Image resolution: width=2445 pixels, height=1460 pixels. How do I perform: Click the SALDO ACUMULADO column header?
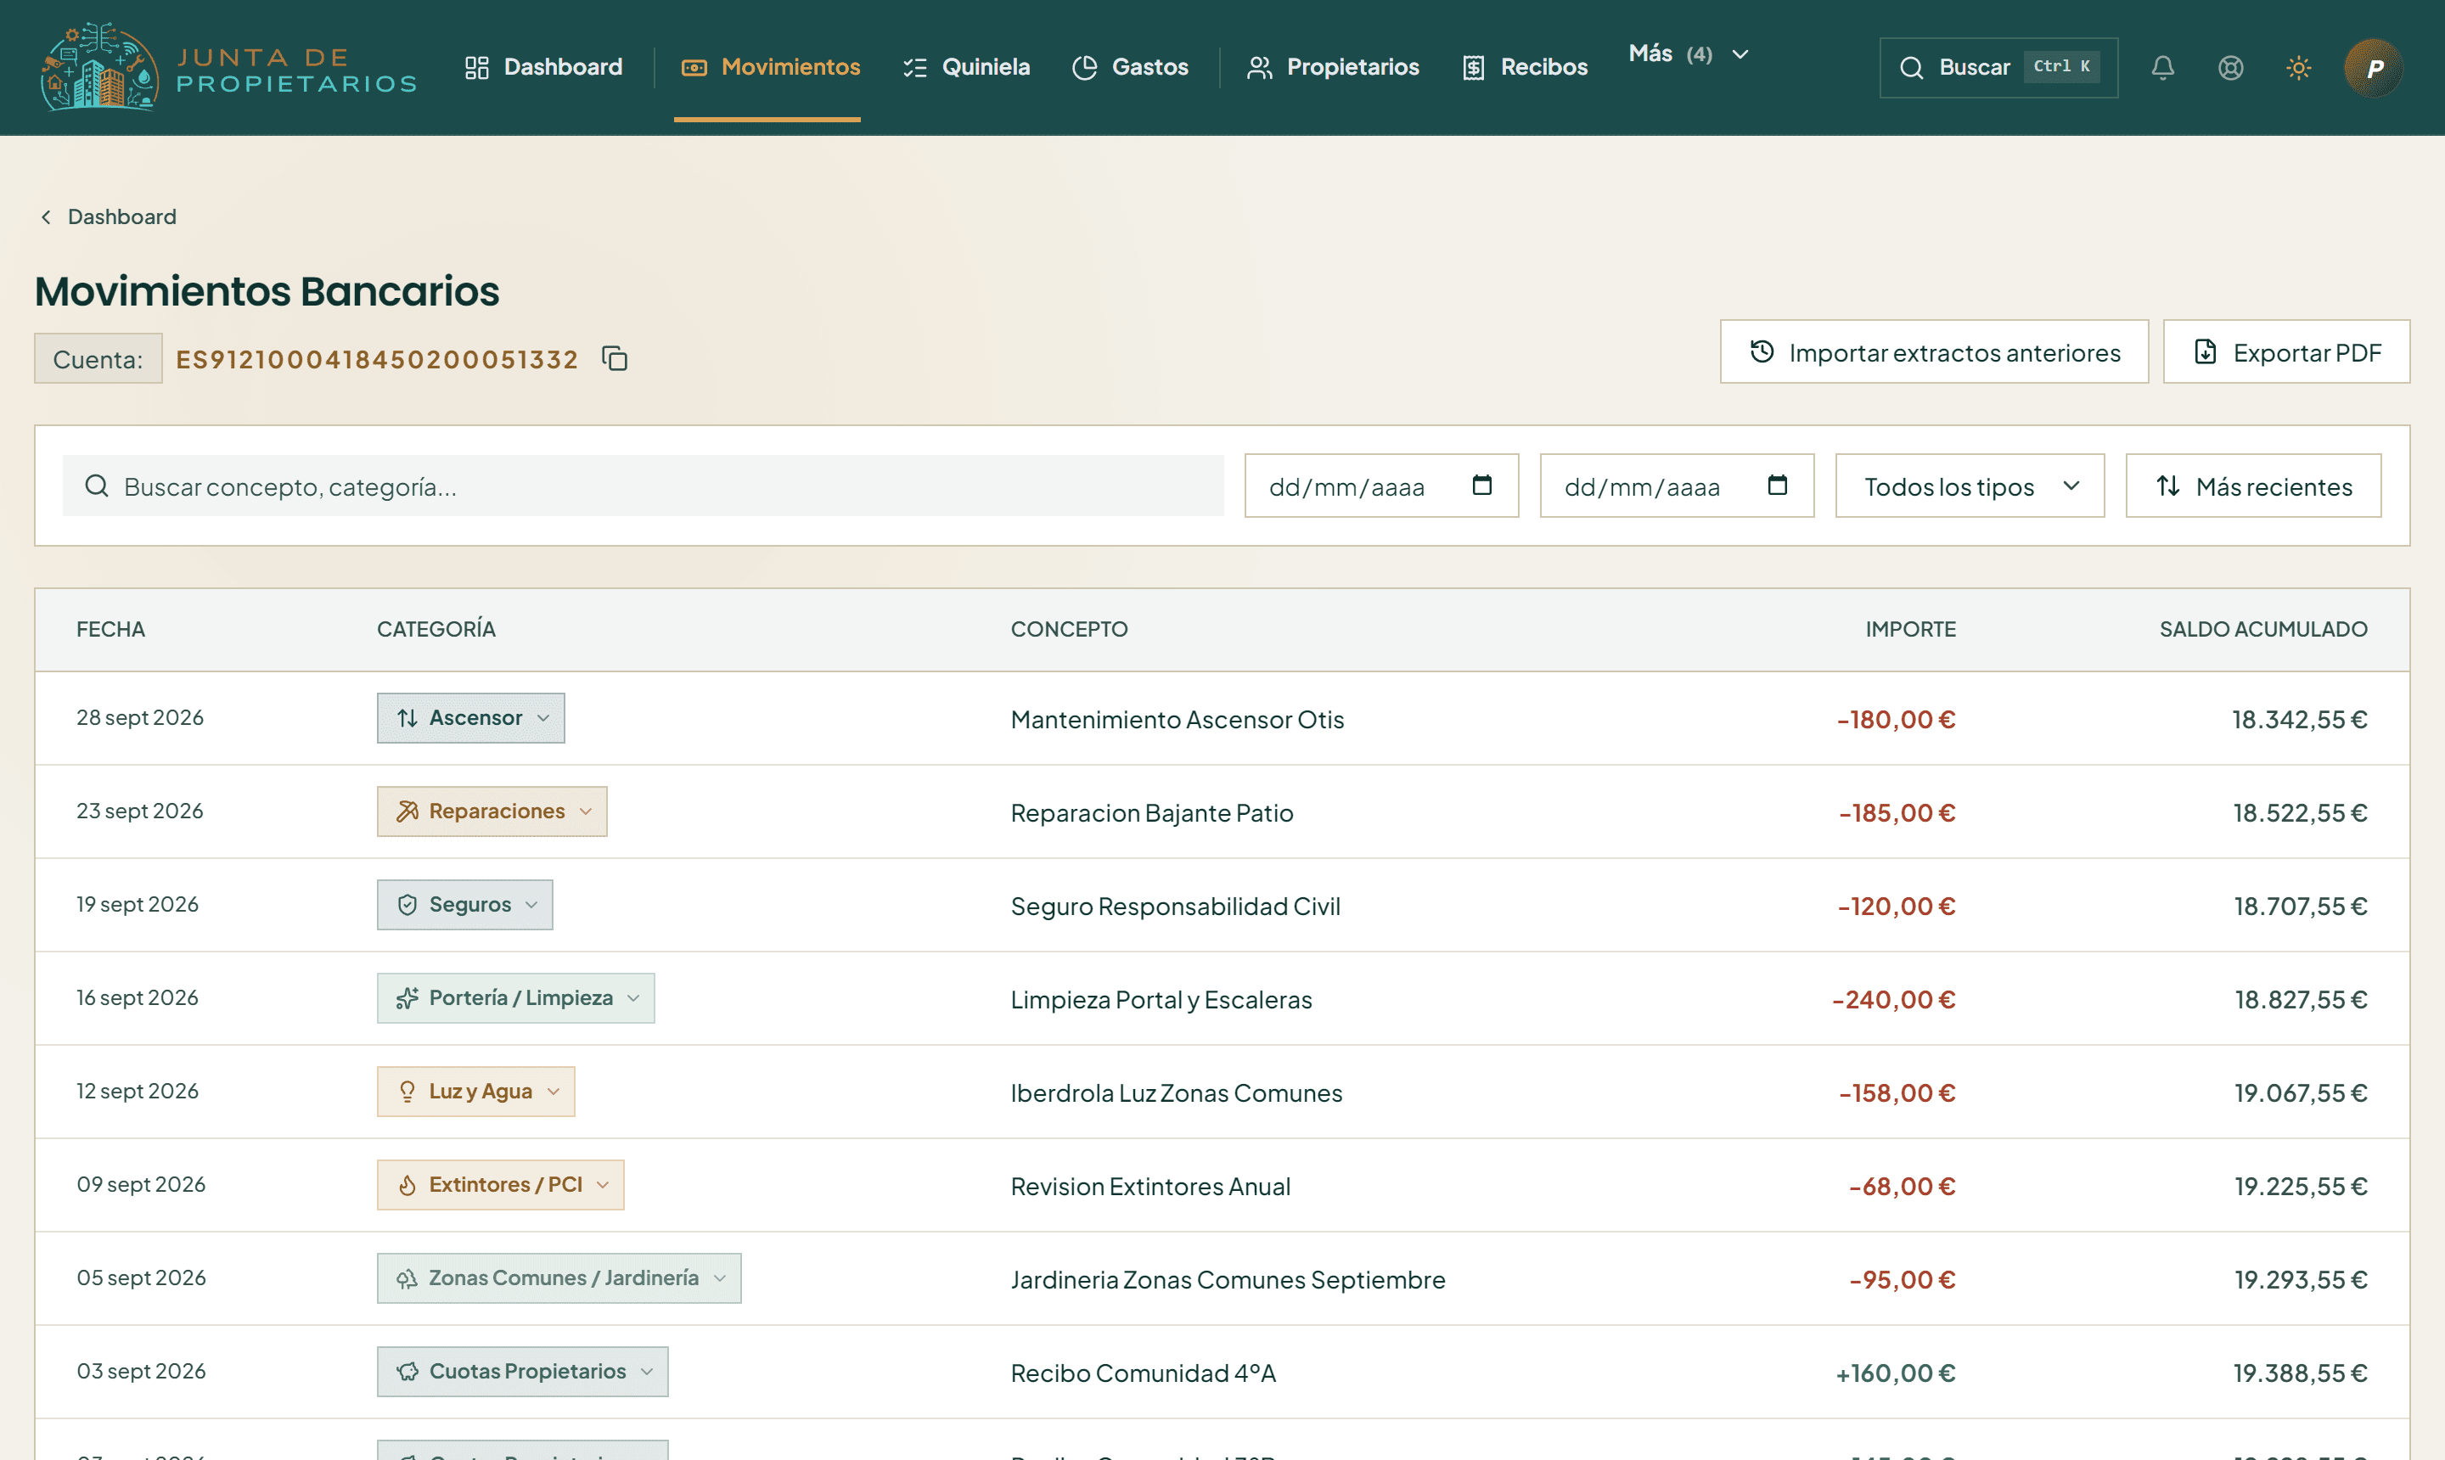[x=2263, y=630]
